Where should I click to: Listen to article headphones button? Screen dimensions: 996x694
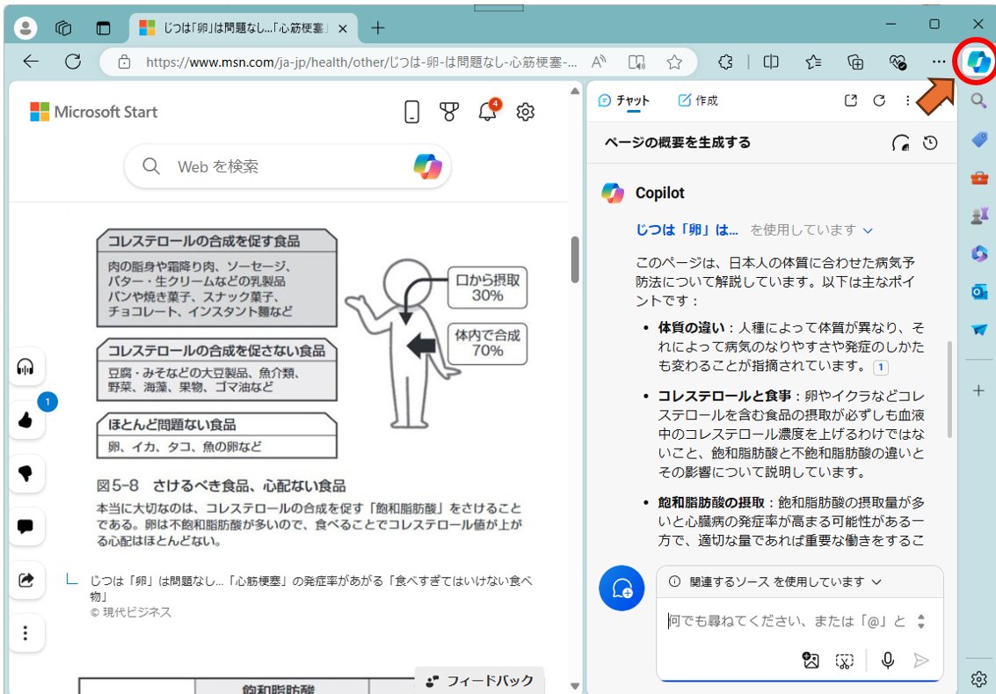25,367
